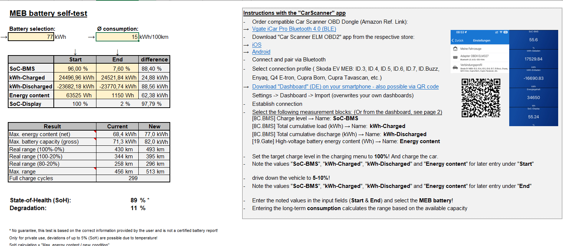
Task: Click the "Start" column header cell
Action: point(75,60)
